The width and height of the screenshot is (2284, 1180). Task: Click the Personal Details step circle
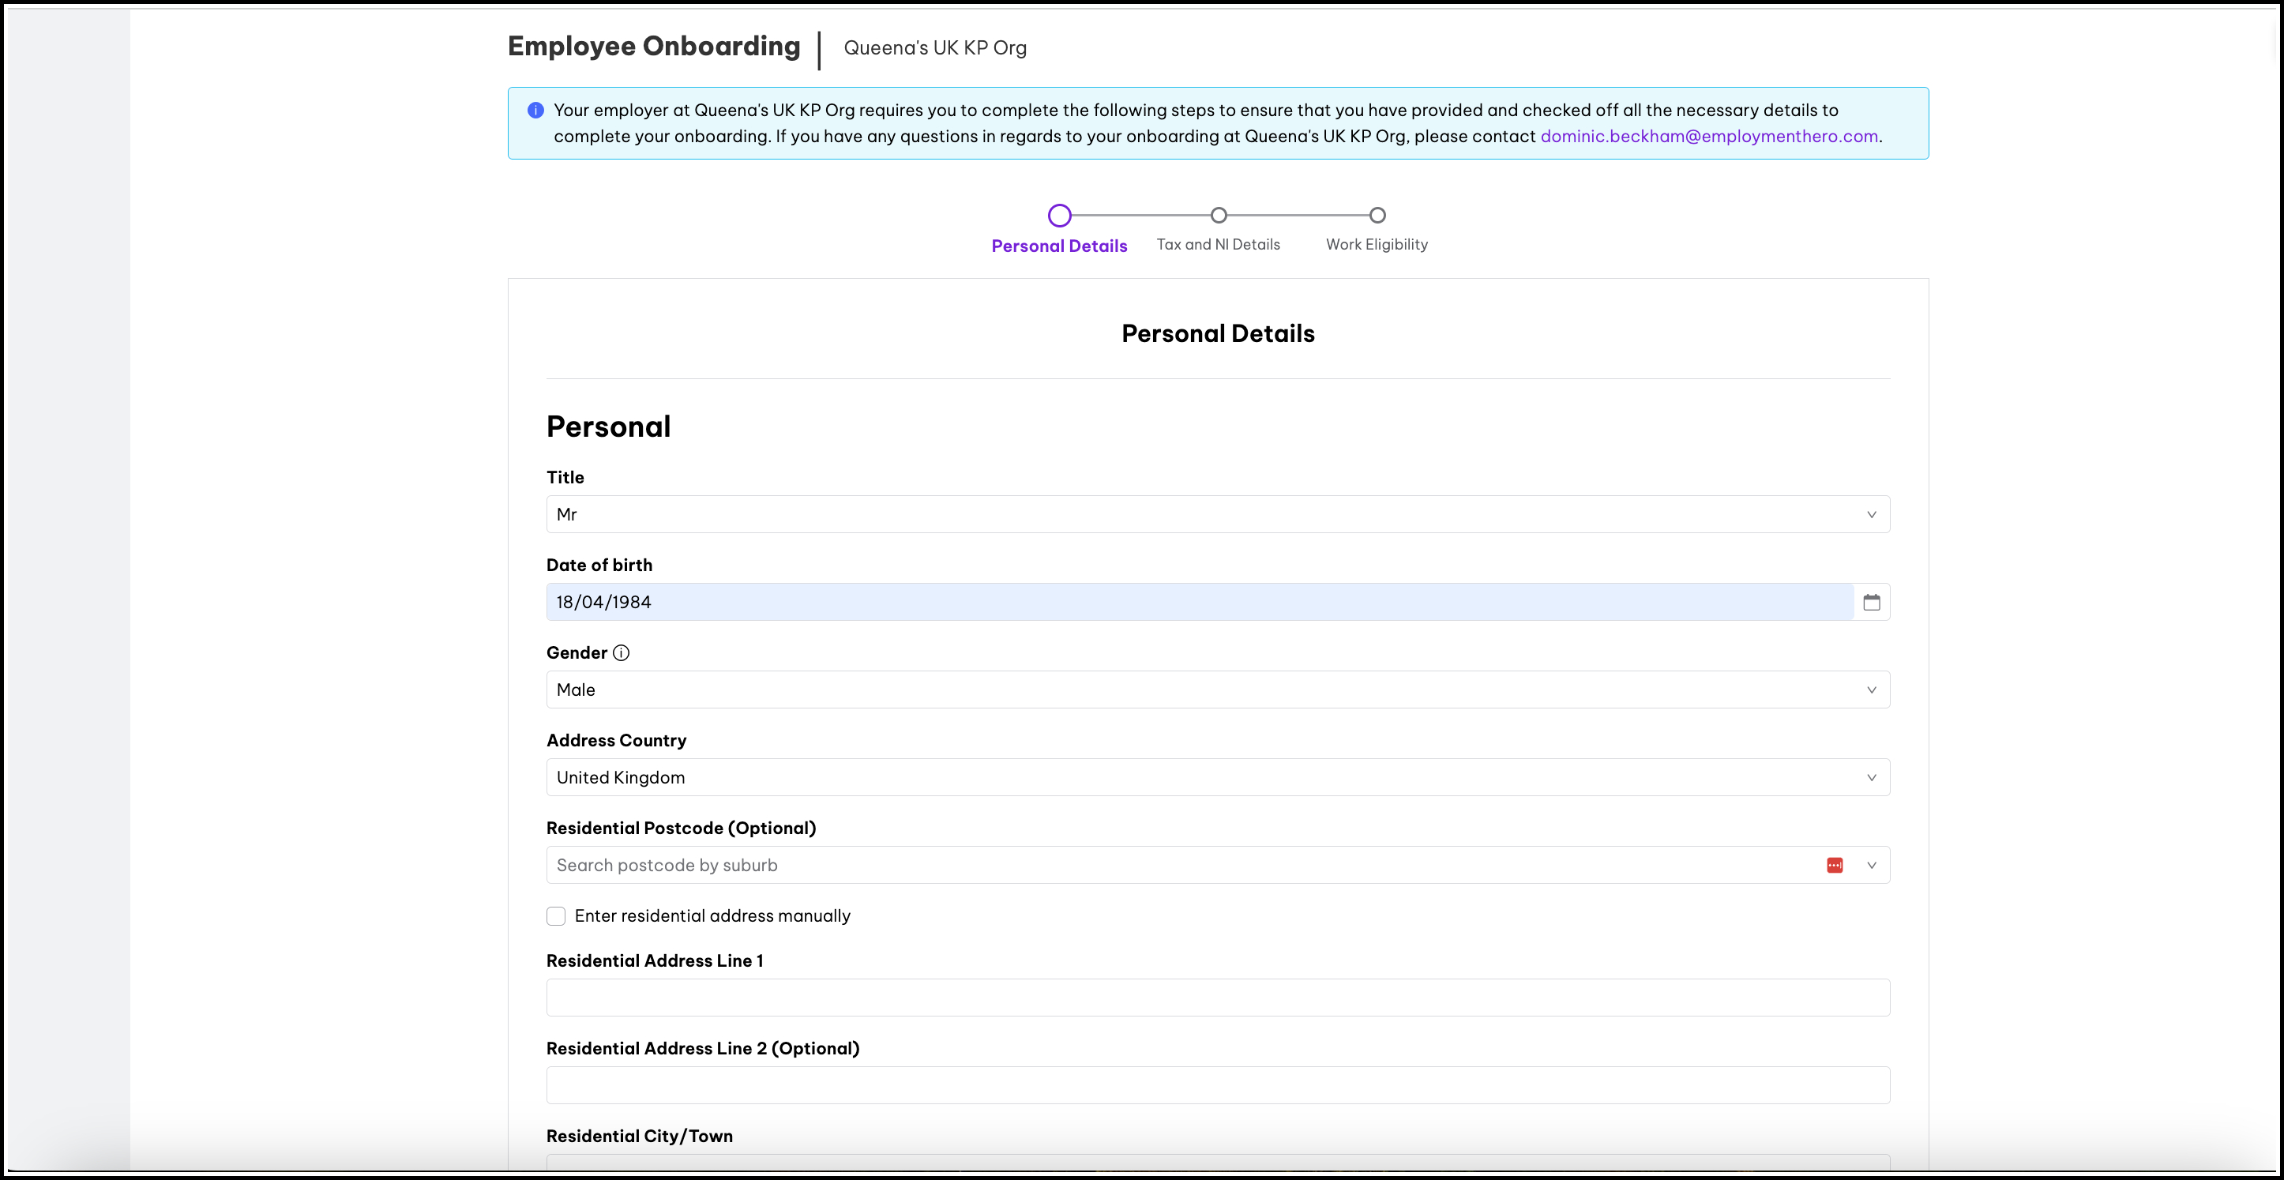coord(1060,216)
